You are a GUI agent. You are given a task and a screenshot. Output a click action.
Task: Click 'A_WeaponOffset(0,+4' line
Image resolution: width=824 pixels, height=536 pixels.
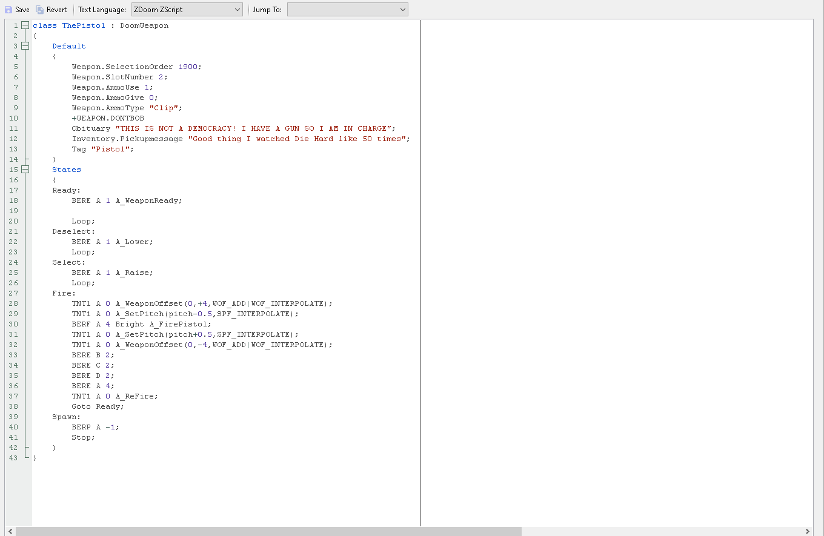pyautogui.click(x=202, y=303)
